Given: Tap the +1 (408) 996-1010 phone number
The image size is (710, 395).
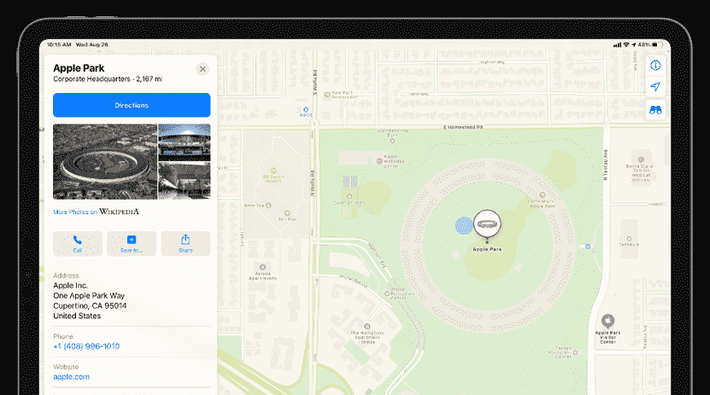Looking at the screenshot, I should coord(86,346).
